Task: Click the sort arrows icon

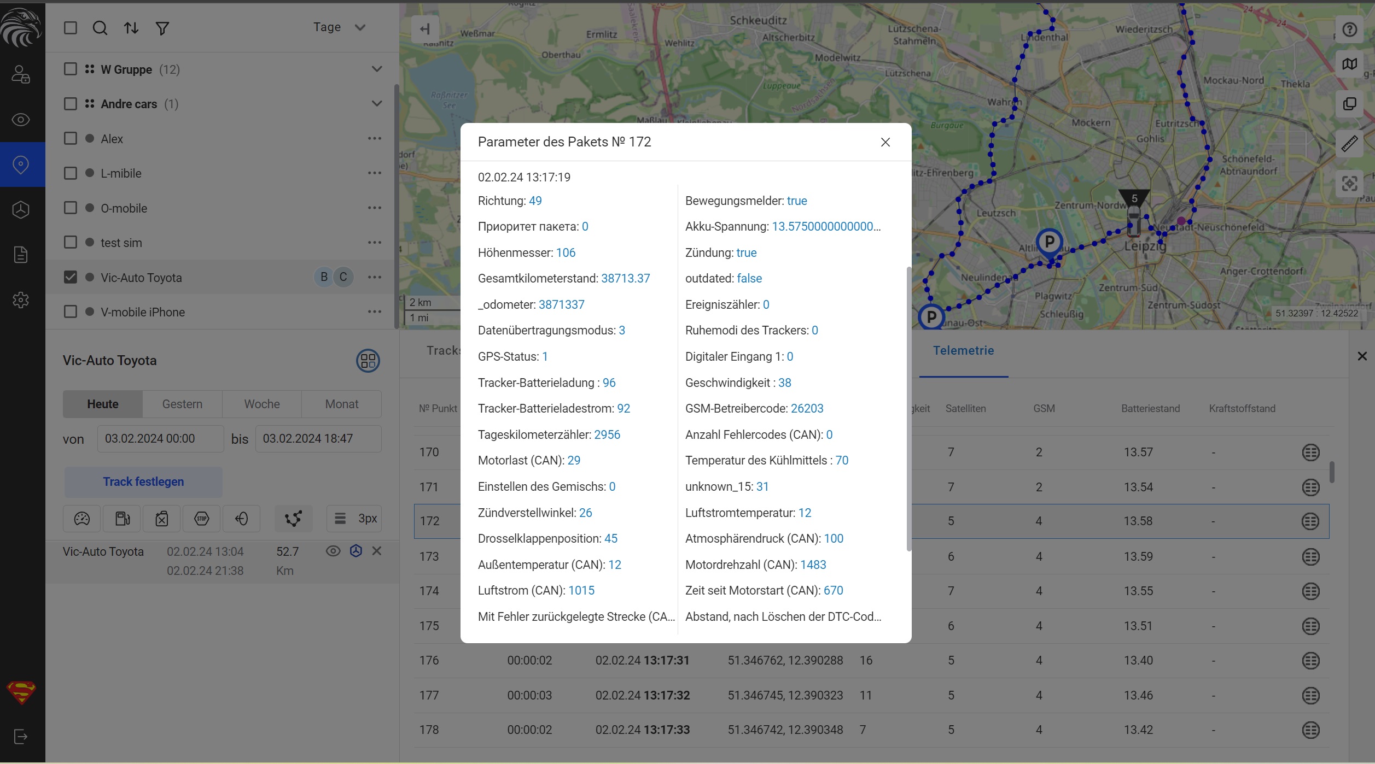Action: click(131, 28)
